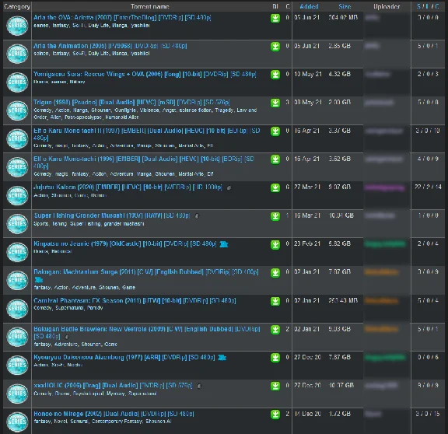Open Aria the Animation (2005) torrent page

(x=110, y=46)
